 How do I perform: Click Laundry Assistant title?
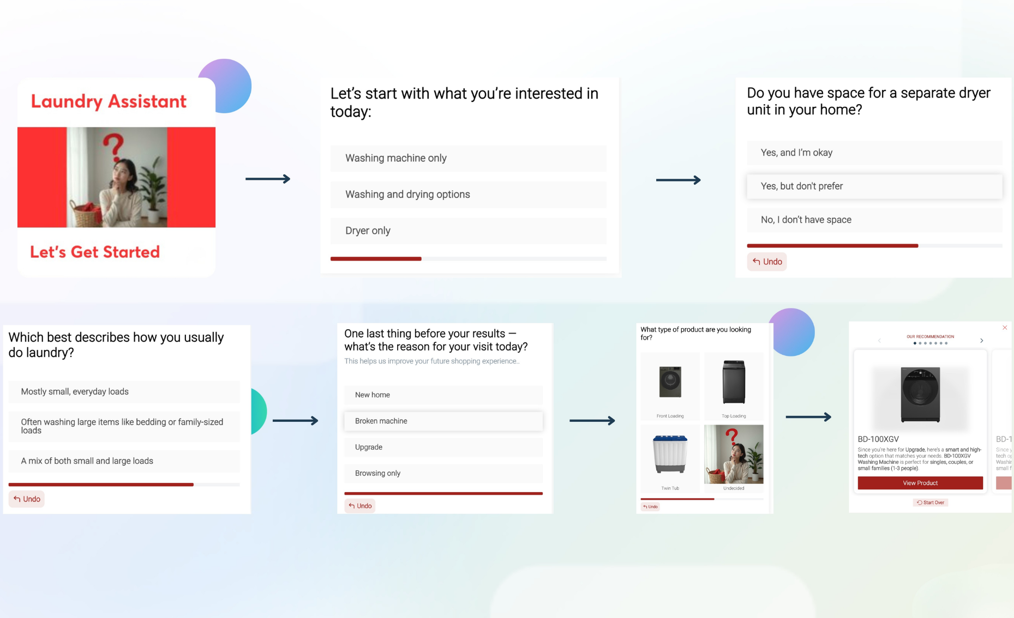click(109, 101)
